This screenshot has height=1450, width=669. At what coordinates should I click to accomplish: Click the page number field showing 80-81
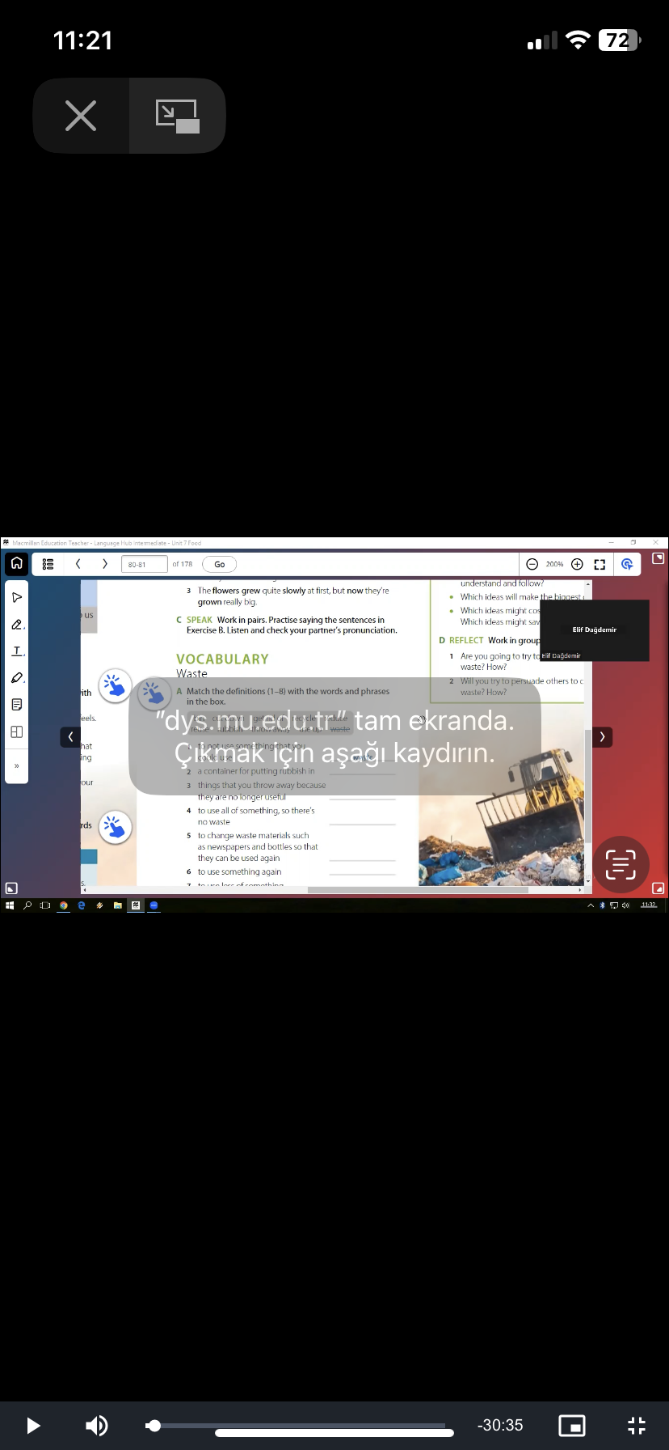[144, 564]
